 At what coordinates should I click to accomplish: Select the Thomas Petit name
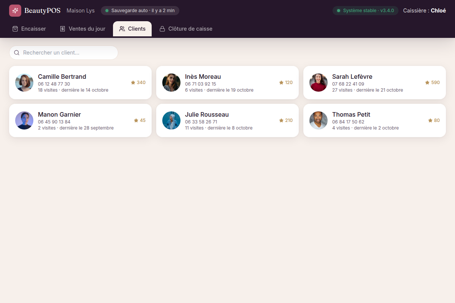(351, 114)
